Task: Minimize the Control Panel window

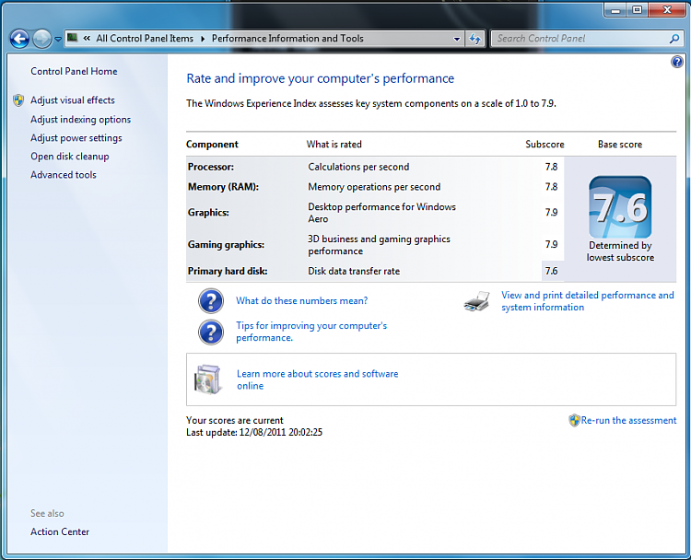Action: pyautogui.click(x=615, y=10)
